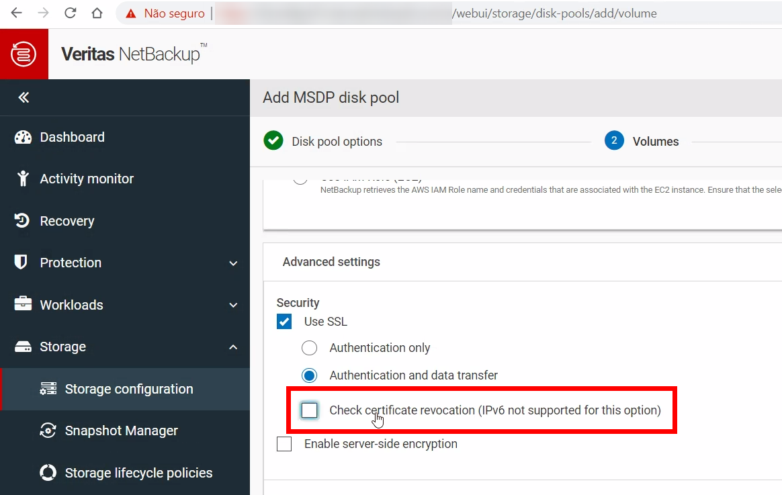Uncheck the Use SSL checkbox
Image resolution: width=782 pixels, height=495 pixels.
click(x=285, y=322)
